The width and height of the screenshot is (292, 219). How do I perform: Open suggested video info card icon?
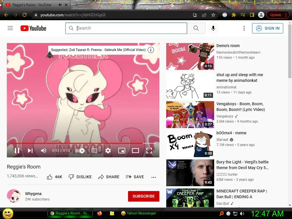coord(151,50)
